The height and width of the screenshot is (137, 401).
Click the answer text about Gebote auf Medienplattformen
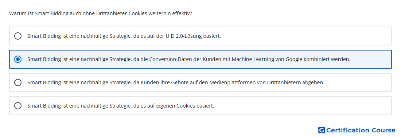(176, 82)
